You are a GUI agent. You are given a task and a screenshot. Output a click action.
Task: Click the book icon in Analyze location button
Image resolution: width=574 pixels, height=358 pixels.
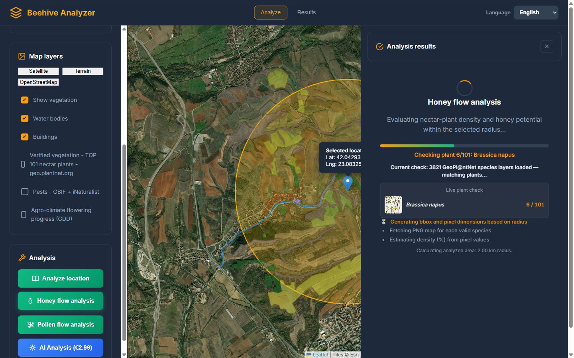[x=35, y=278]
